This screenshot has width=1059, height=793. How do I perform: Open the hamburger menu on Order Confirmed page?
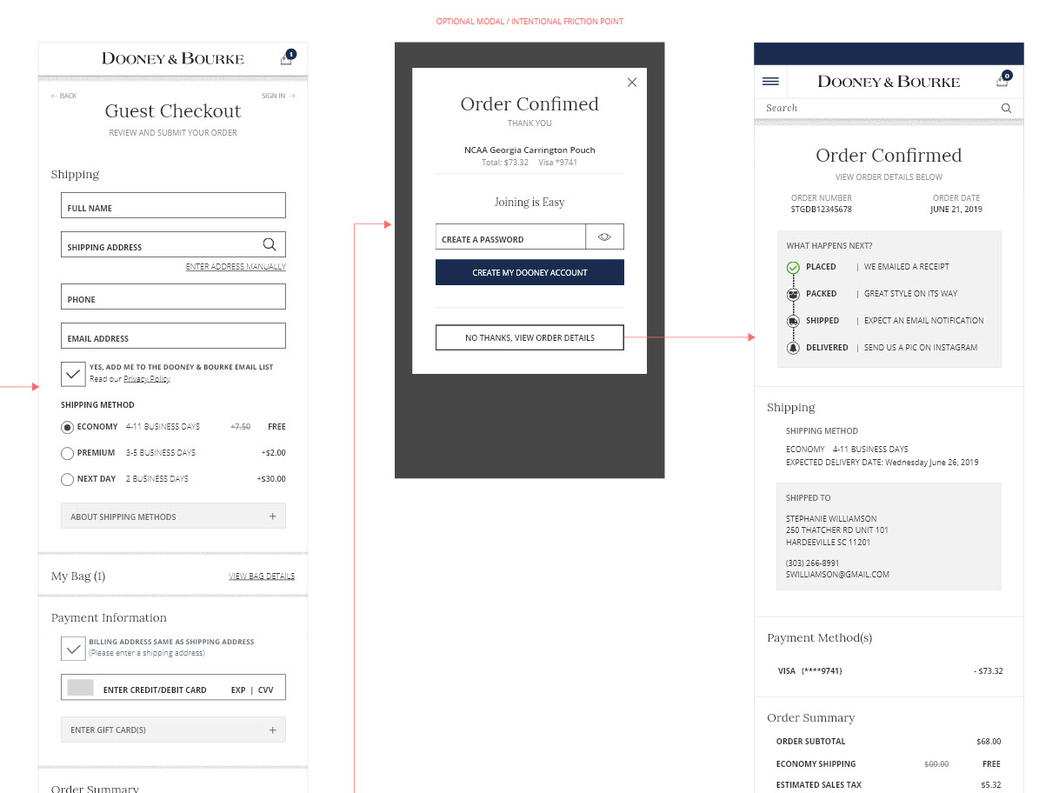tap(770, 81)
